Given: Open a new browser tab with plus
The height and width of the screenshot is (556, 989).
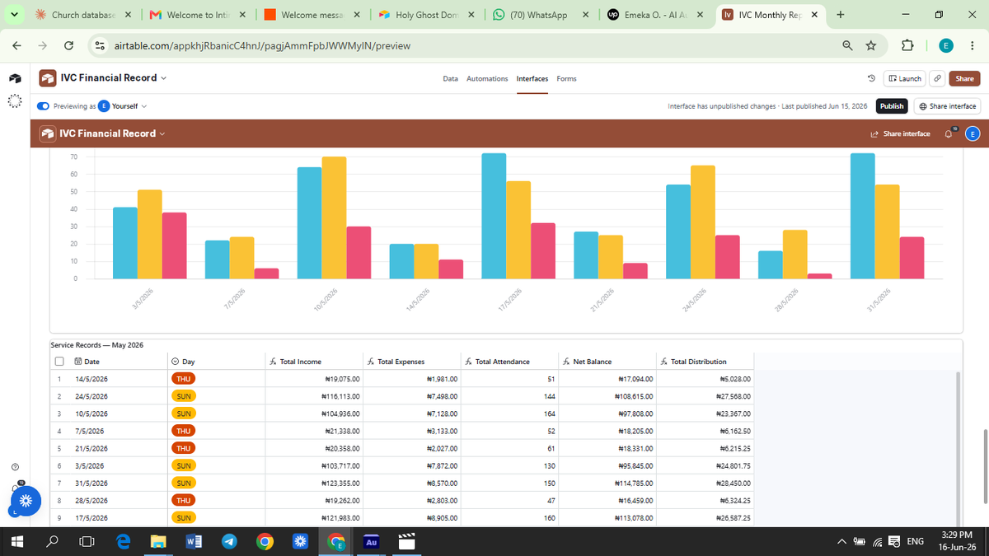Looking at the screenshot, I should [840, 14].
